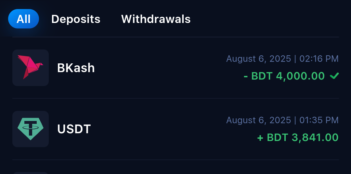This screenshot has width=351, height=174.
Task: Click the minus sign before BDT 4,000.00
Action: pyautogui.click(x=246, y=76)
